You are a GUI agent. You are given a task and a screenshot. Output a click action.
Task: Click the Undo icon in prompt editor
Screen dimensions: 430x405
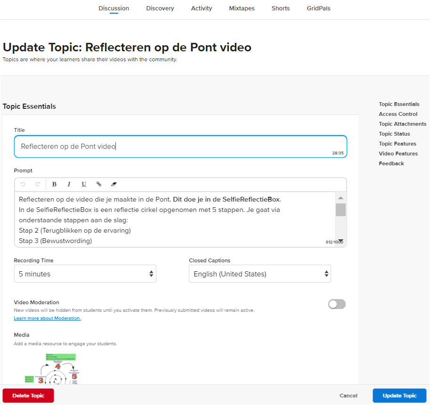tap(23, 184)
